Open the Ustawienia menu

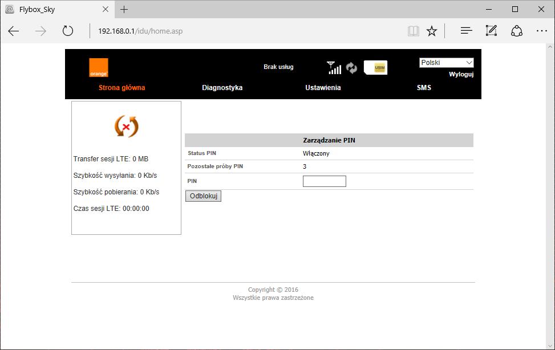(x=323, y=88)
